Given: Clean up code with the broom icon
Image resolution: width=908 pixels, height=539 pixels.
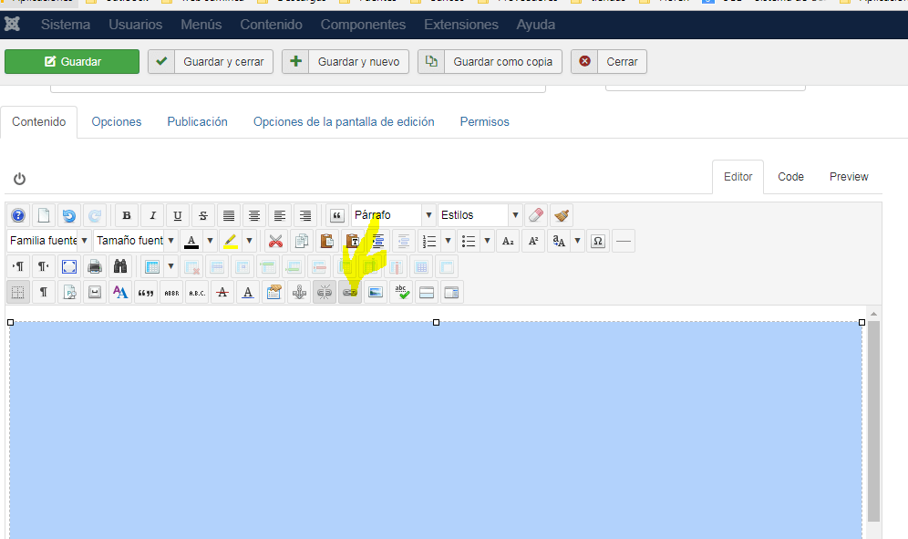Looking at the screenshot, I should (562, 215).
